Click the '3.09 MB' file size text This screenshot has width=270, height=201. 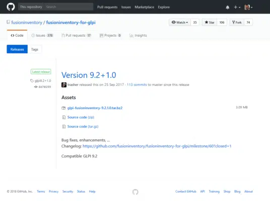[x=242, y=107]
